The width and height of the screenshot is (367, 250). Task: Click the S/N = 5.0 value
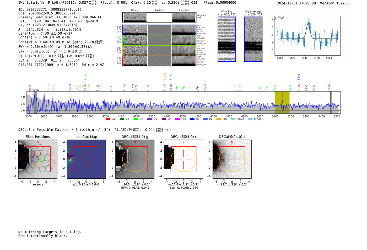[x=34, y=51]
